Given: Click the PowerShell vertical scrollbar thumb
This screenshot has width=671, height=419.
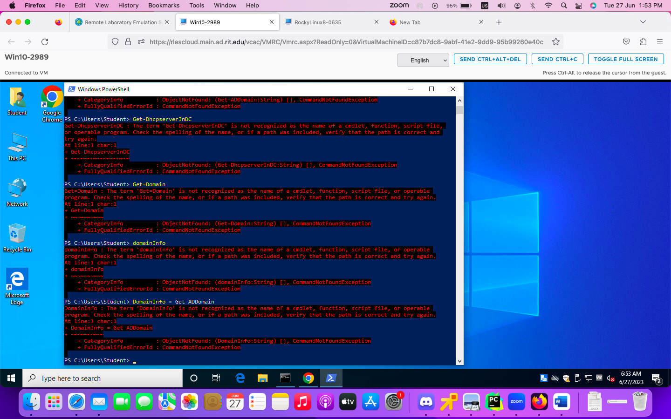Looking at the screenshot, I should click(459, 110).
